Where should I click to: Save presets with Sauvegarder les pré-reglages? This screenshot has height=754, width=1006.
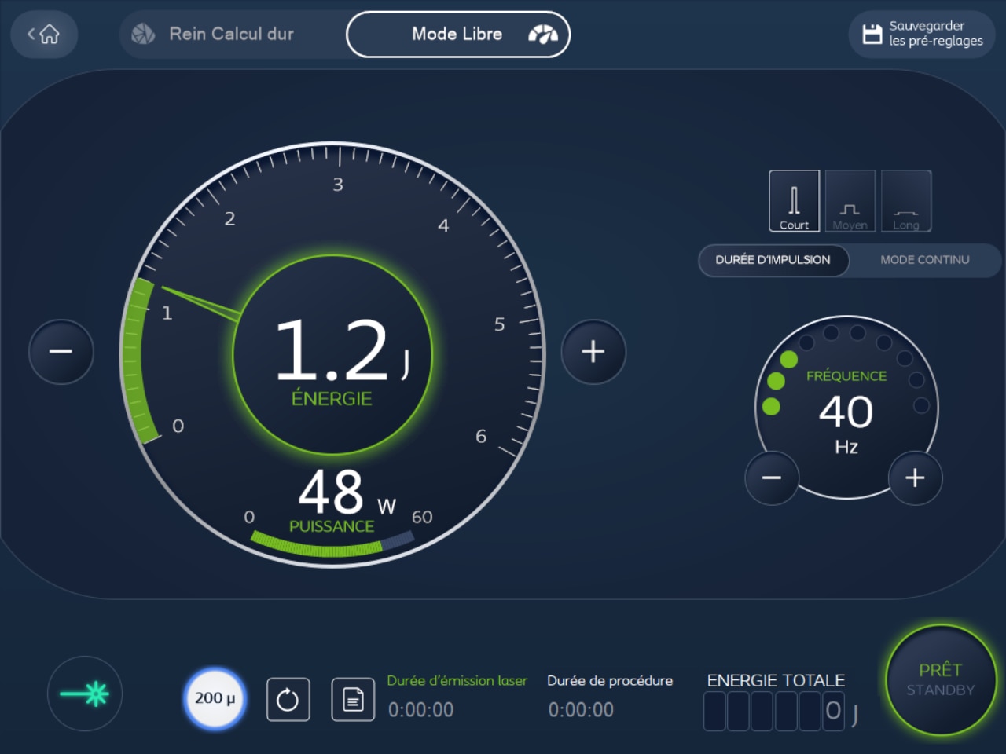(x=922, y=34)
